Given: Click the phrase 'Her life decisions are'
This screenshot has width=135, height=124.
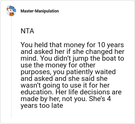Looking at the screenshot, I should pos(89,92).
